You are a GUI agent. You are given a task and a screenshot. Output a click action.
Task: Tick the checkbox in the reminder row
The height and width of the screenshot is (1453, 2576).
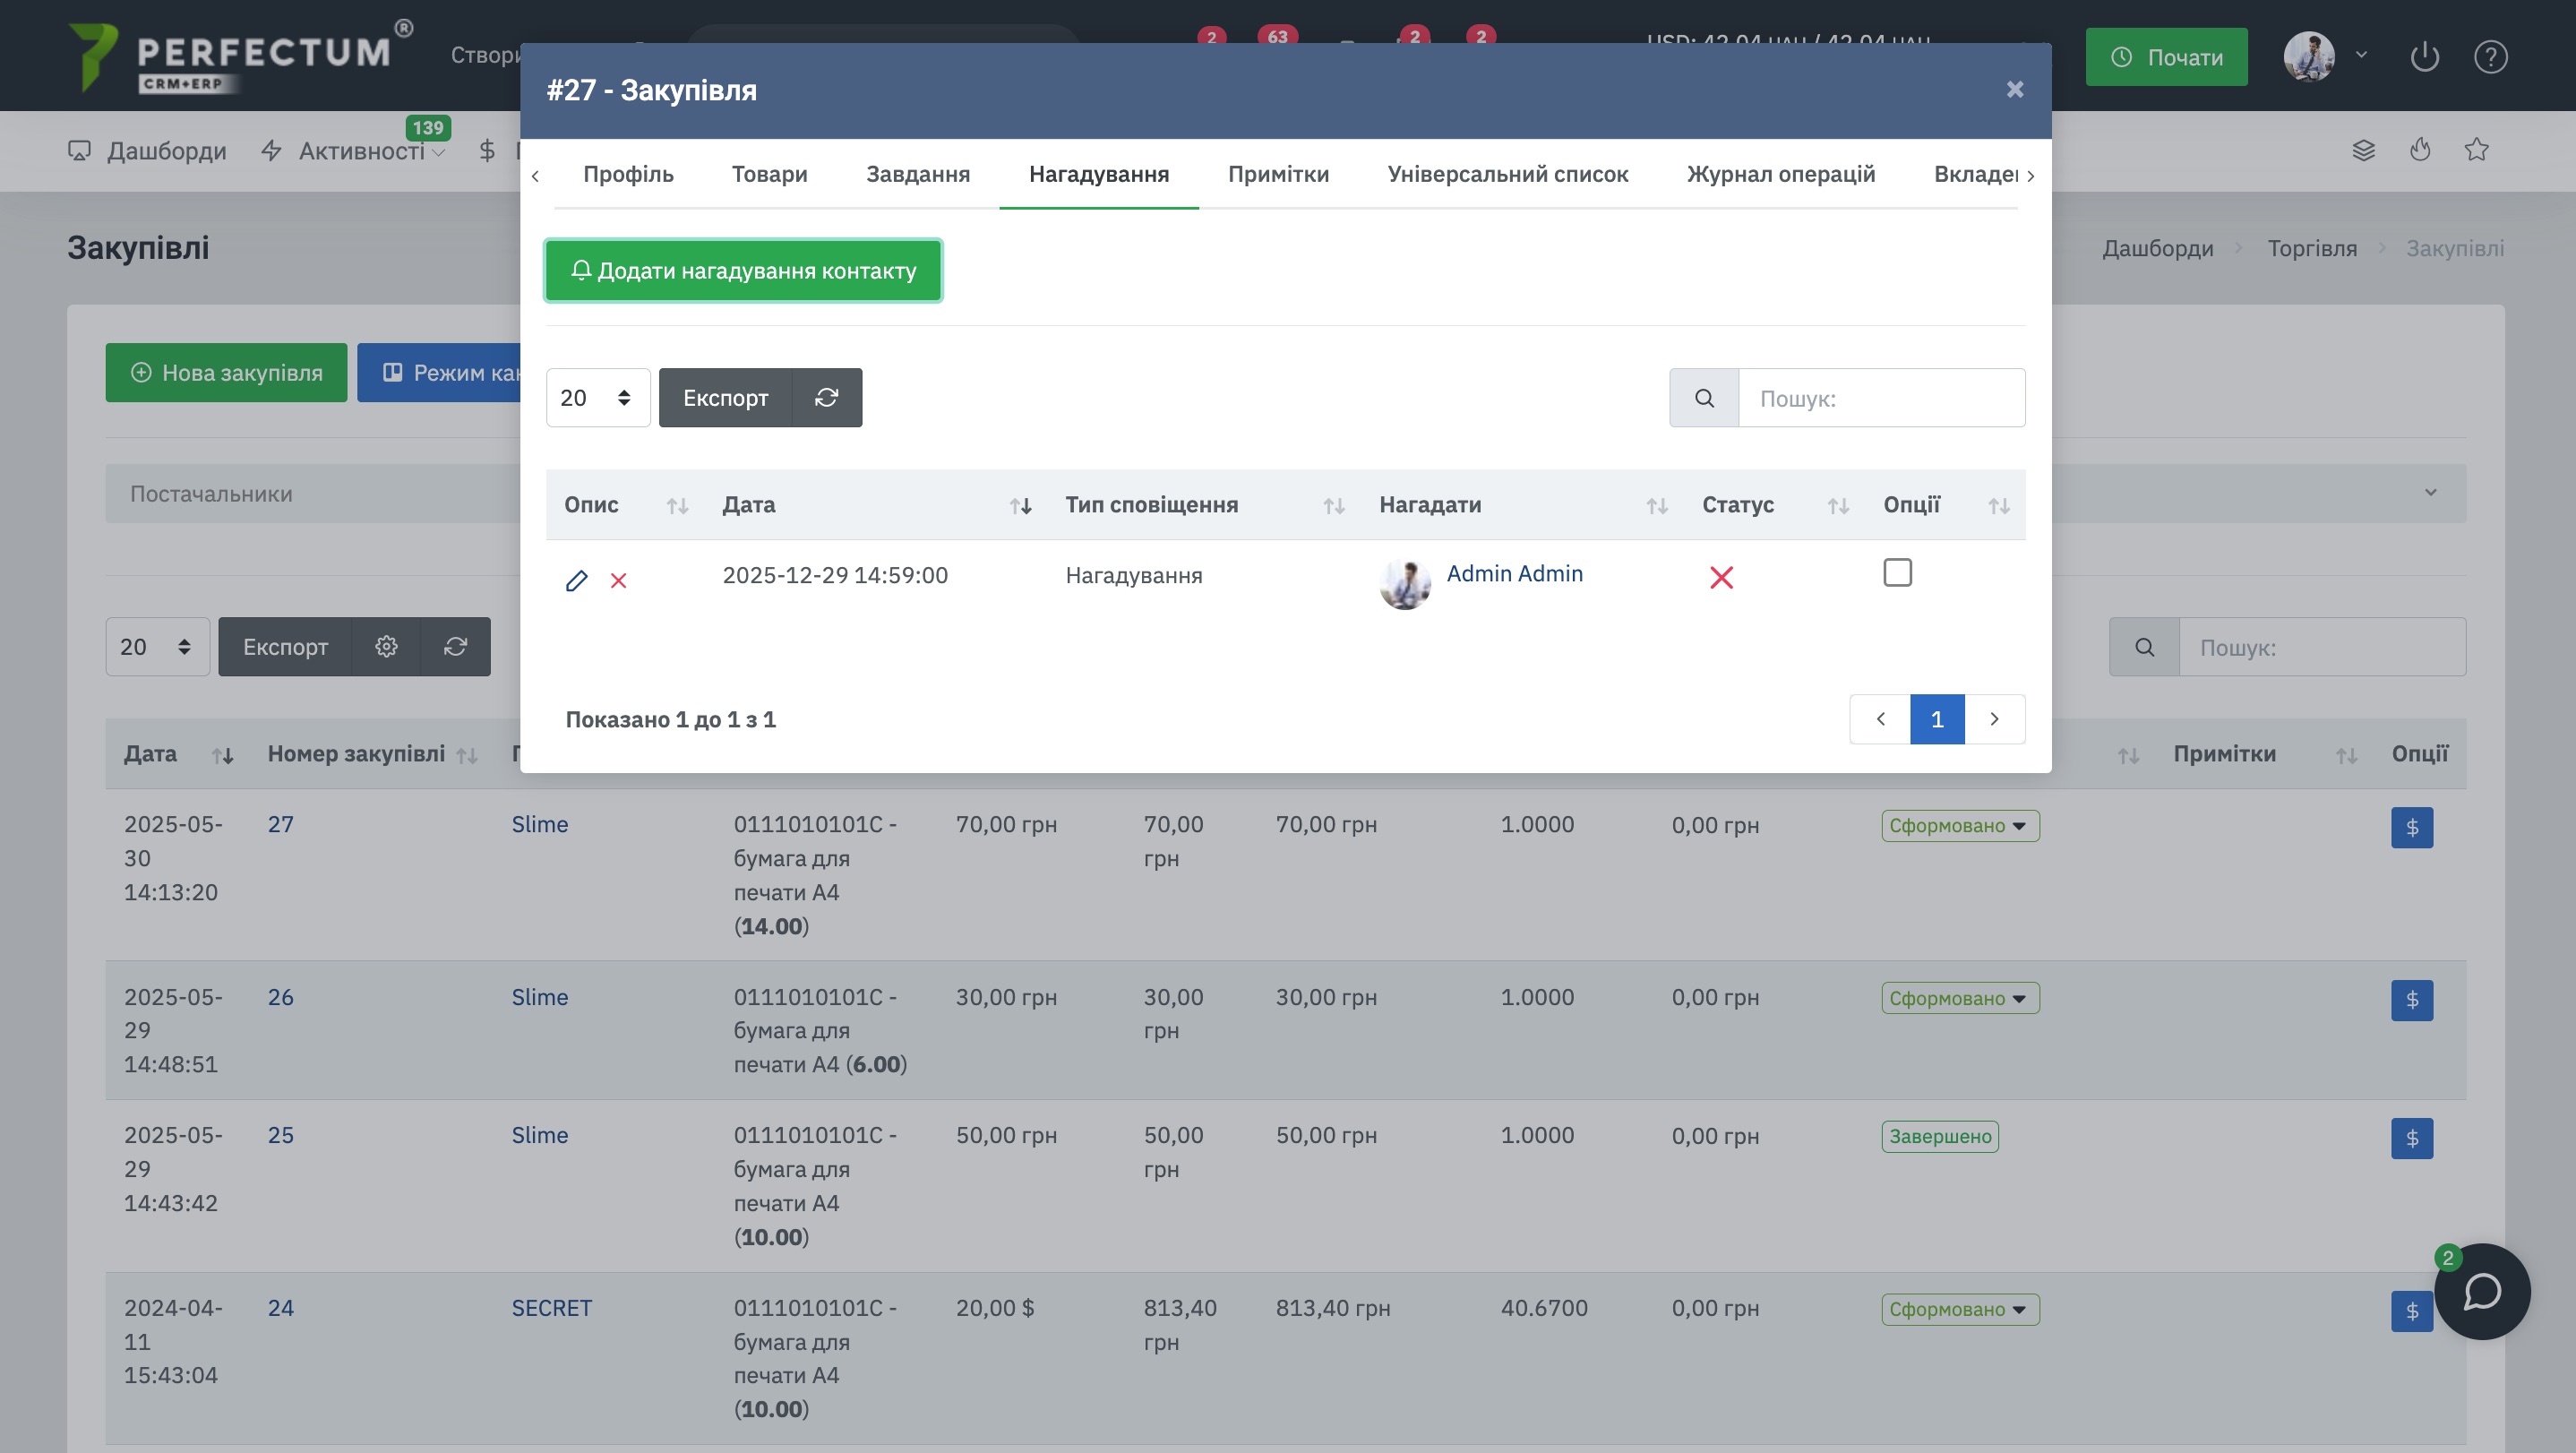[1897, 573]
